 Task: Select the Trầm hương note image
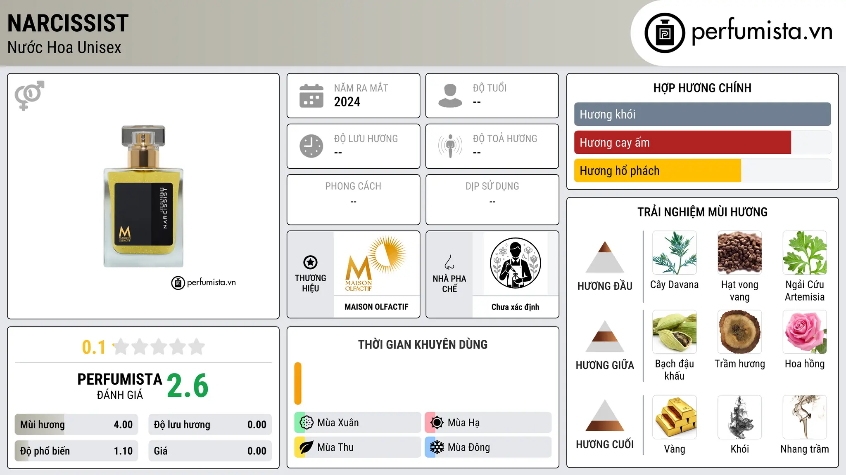740,332
